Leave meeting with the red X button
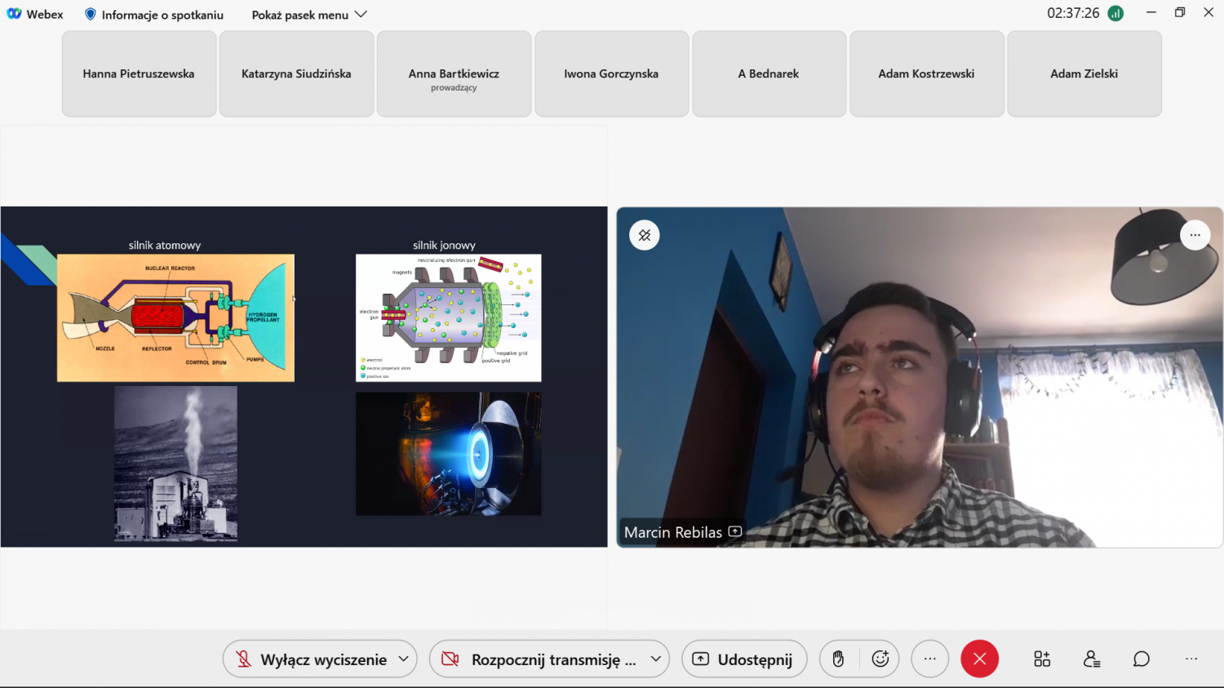1224x688 pixels. [x=980, y=659]
